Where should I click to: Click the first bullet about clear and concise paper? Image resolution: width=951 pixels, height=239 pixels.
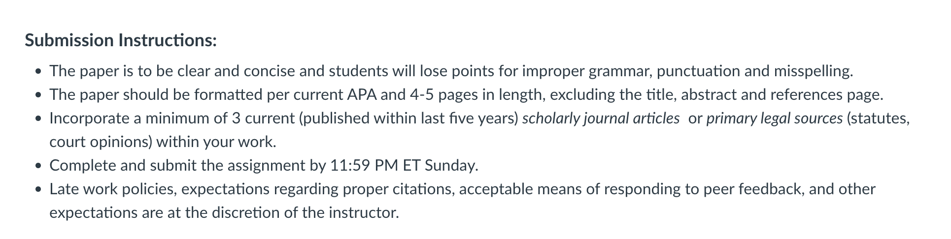click(x=451, y=71)
